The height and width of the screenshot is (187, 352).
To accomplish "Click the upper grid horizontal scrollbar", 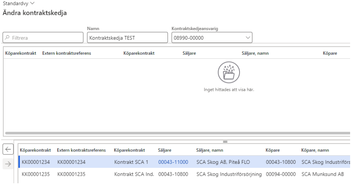I will [176, 133].
